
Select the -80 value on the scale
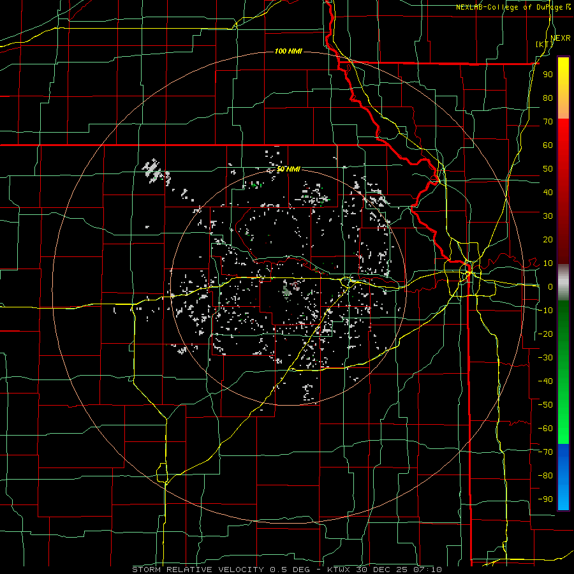[x=545, y=476]
